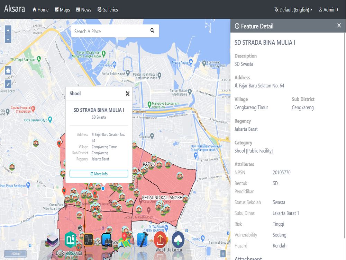This screenshot has height=260, width=346.
Task: Open the cloud download dock app
Action: [178, 240]
